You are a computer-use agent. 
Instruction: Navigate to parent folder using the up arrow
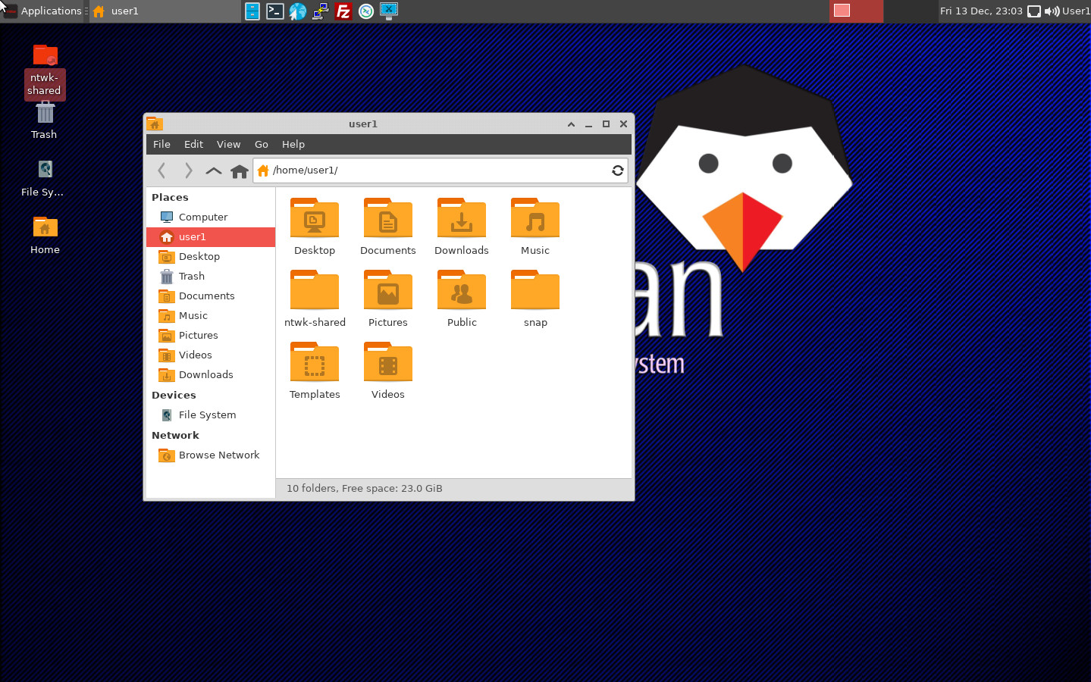click(213, 170)
